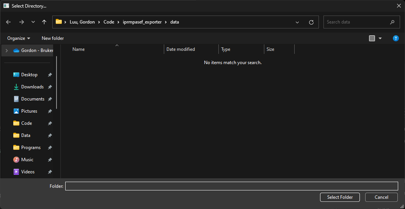Refresh the data folder view

[311, 22]
